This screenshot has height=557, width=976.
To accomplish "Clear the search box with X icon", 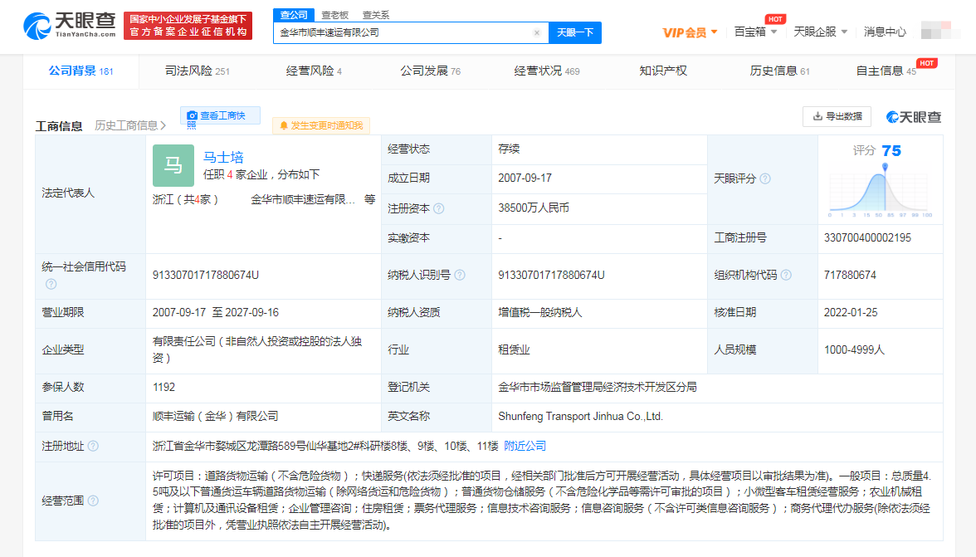I will 537,33.
